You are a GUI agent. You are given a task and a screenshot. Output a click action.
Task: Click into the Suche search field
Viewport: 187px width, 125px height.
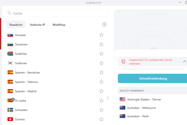[x=57, y=13]
